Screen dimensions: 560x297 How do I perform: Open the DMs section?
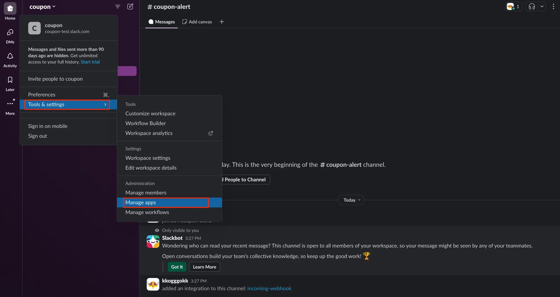pos(10,33)
